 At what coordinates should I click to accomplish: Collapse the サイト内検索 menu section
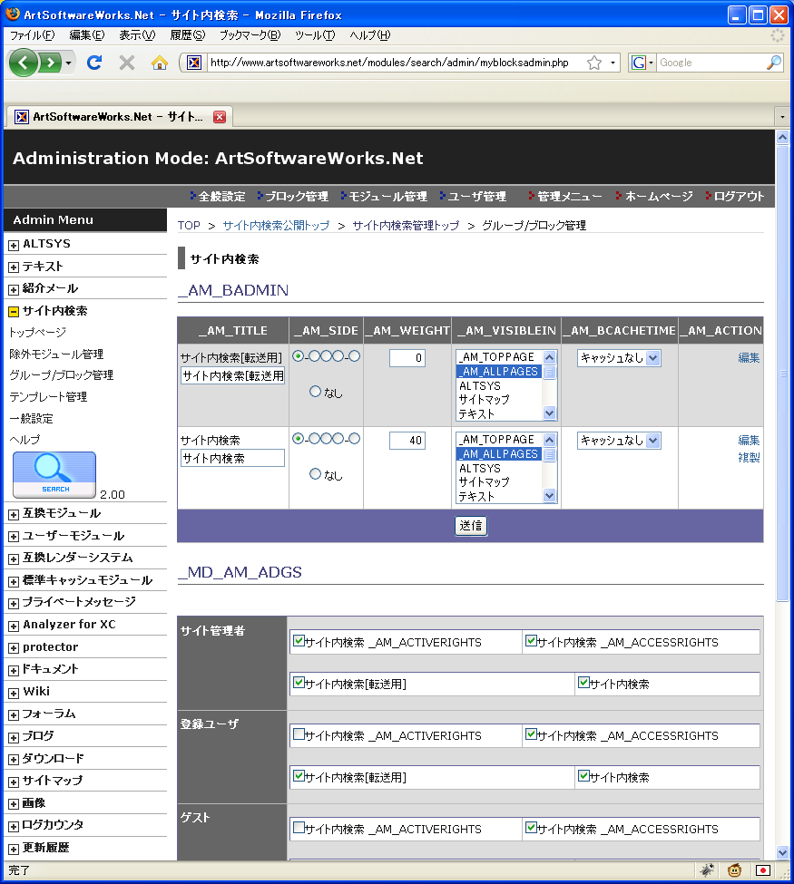14,311
